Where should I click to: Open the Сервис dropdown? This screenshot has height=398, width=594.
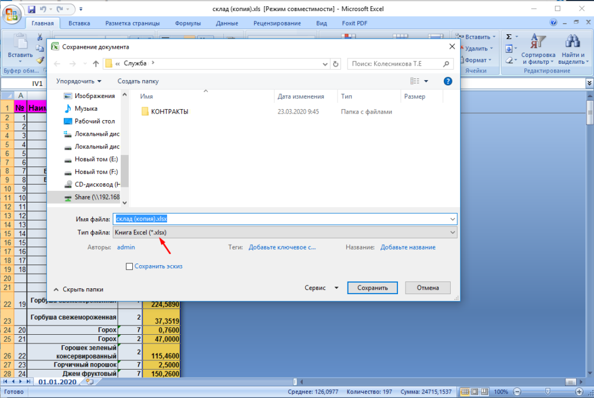(323, 288)
